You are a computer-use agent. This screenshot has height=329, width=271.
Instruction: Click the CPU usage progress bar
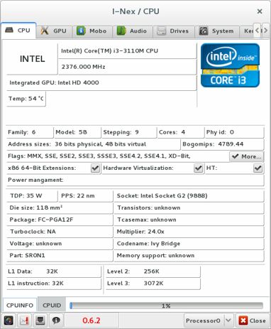click(x=166, y=306)
